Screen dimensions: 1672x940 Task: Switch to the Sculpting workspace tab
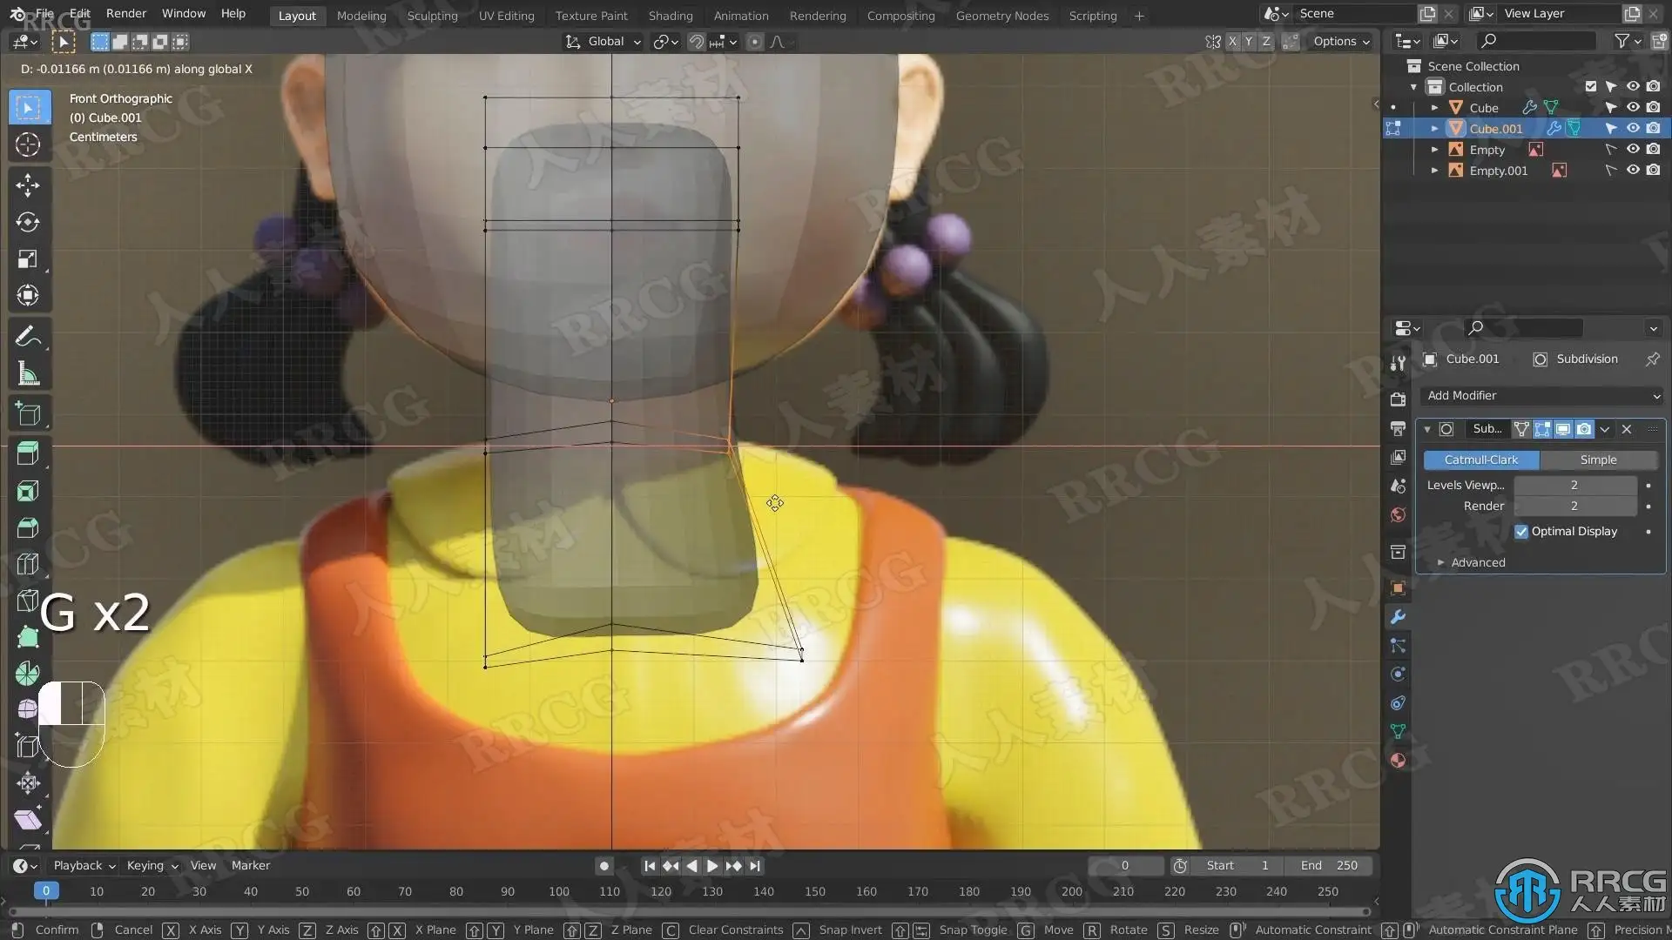[432, 15]
